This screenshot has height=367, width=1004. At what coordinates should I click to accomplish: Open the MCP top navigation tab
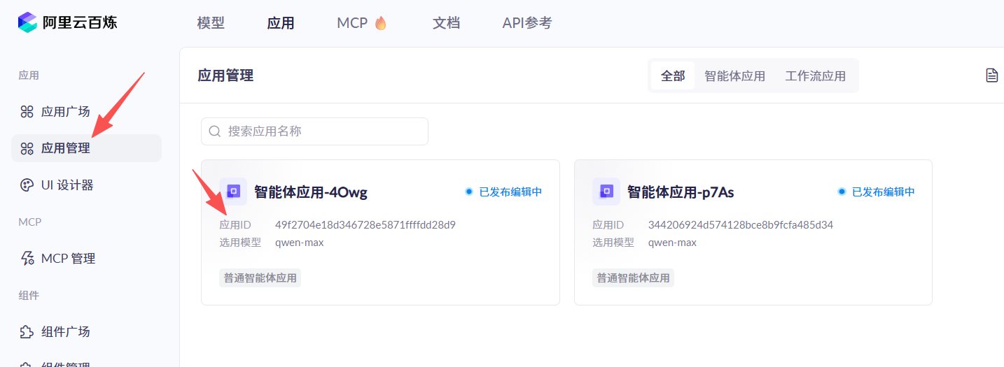[x=352, y=23]
